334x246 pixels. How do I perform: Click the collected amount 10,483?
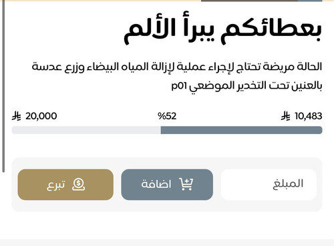309,116
